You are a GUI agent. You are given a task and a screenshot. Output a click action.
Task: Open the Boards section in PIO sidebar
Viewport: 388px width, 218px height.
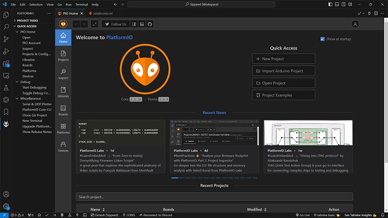63,110
